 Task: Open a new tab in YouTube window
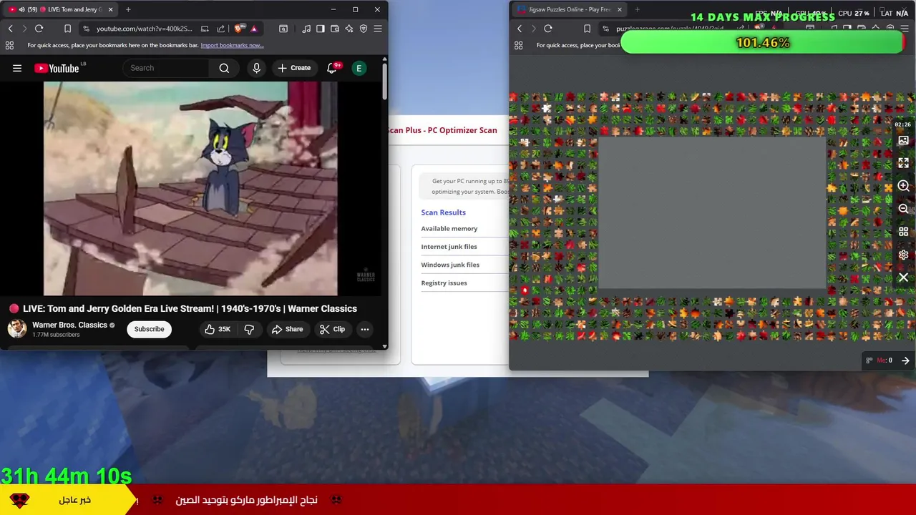128,9
